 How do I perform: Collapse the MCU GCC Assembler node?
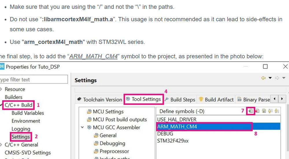[82, 127]
